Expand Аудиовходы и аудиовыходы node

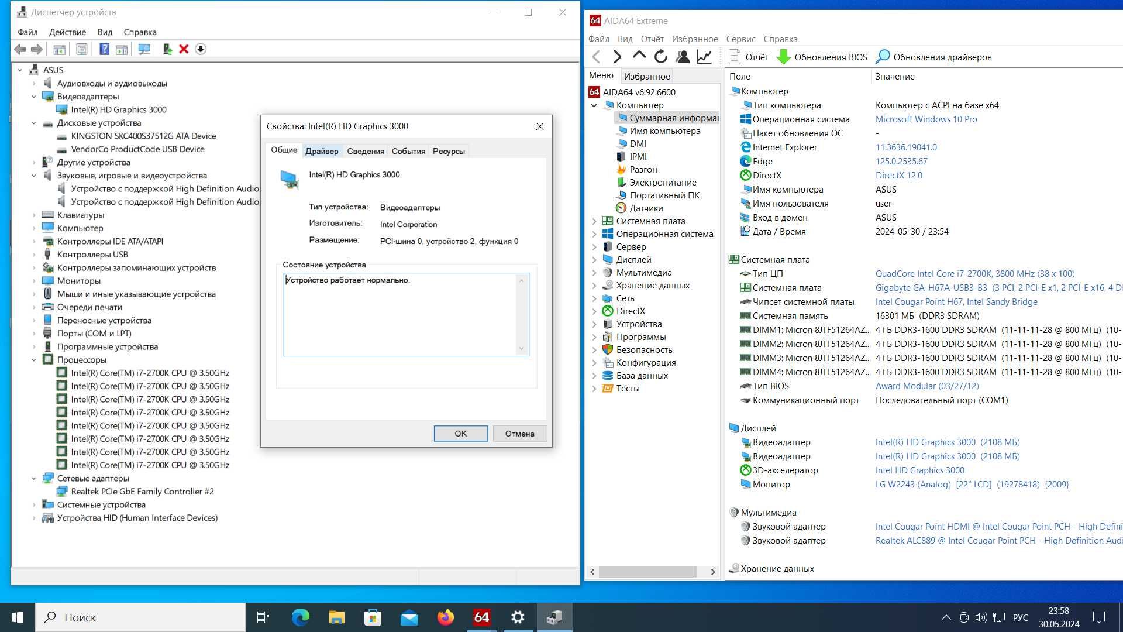(34, 84)
